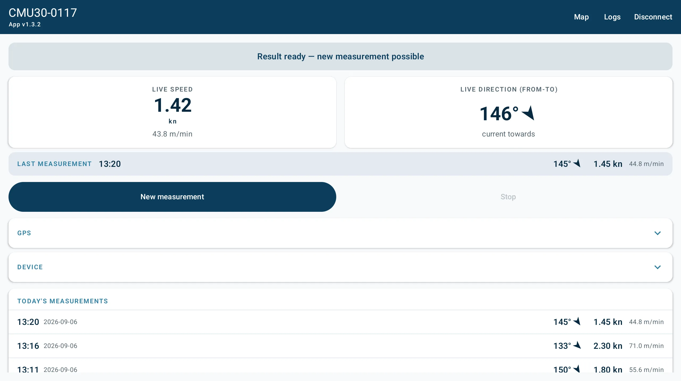Image resolution: width=681 pixels, height=381 pixels.
Task: Open the Map view
Action: click(x=581, y=17)
